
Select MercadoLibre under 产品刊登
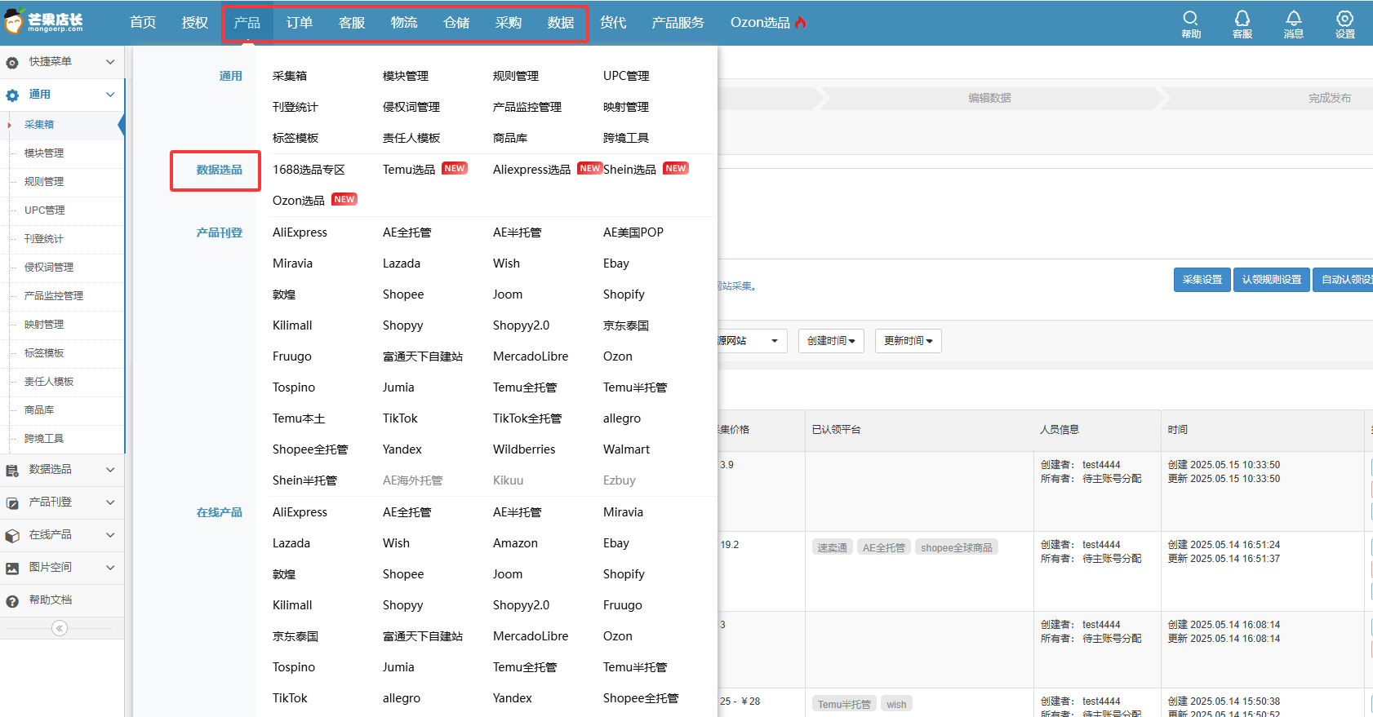(531, 356)
